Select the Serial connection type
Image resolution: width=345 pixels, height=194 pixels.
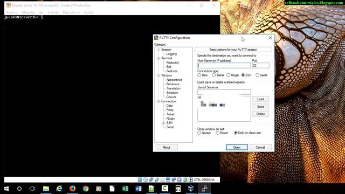(x=258, y=75)
